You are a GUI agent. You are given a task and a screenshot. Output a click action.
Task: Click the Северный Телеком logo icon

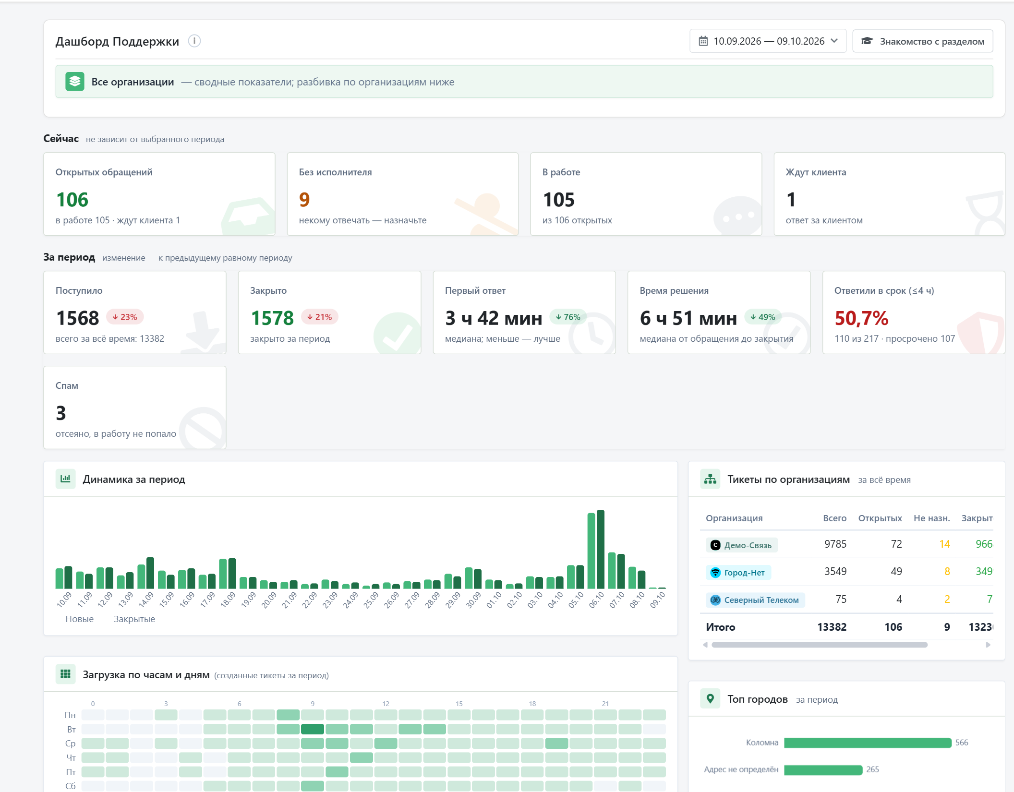coord(715,600)
